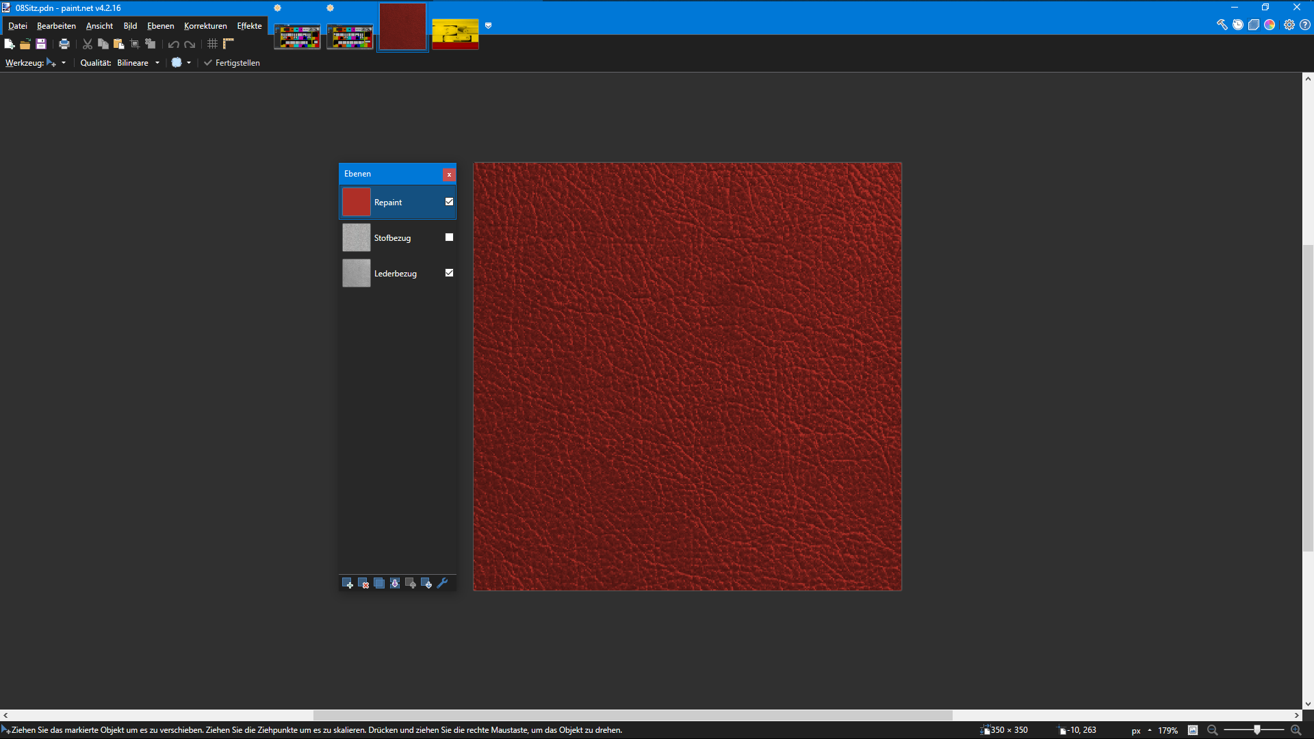Open the colors window icon
Viewport: 1314px width, 739px height.
(x=1270, y=25)
